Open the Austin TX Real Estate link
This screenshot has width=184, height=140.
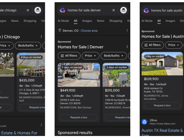pyautogui.click(x=162, y=133)
